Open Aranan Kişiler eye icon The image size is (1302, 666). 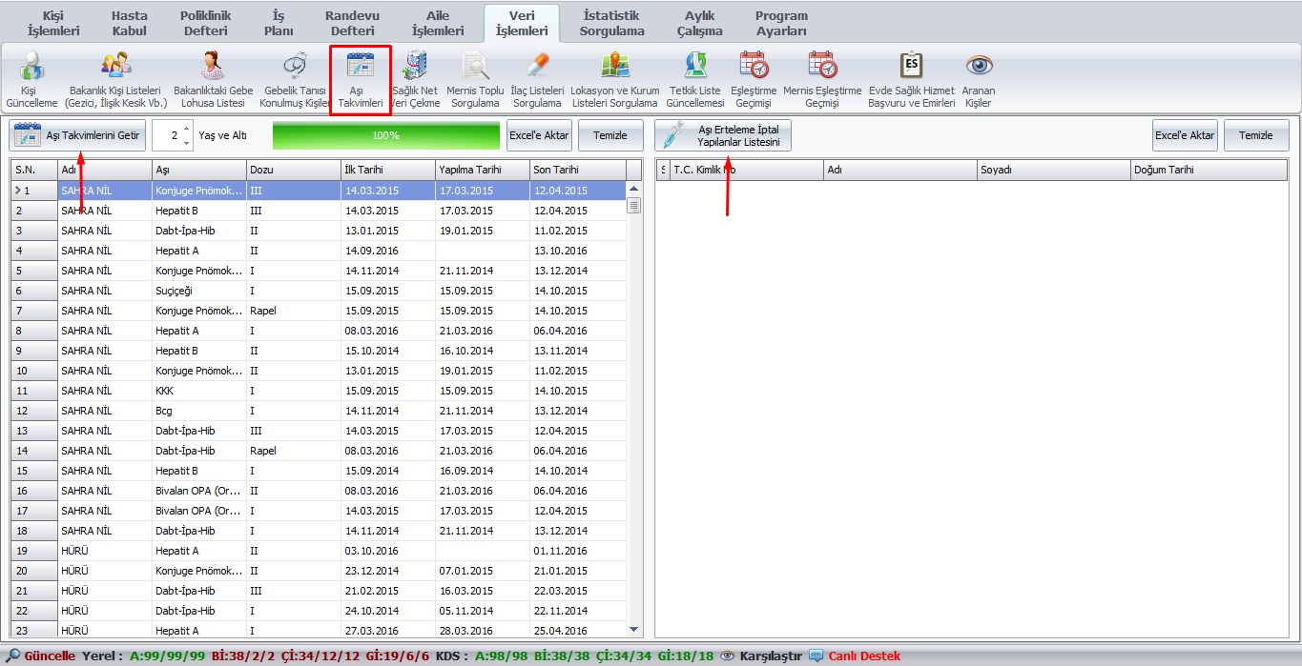pyautogui.click(x=979, y=67)
